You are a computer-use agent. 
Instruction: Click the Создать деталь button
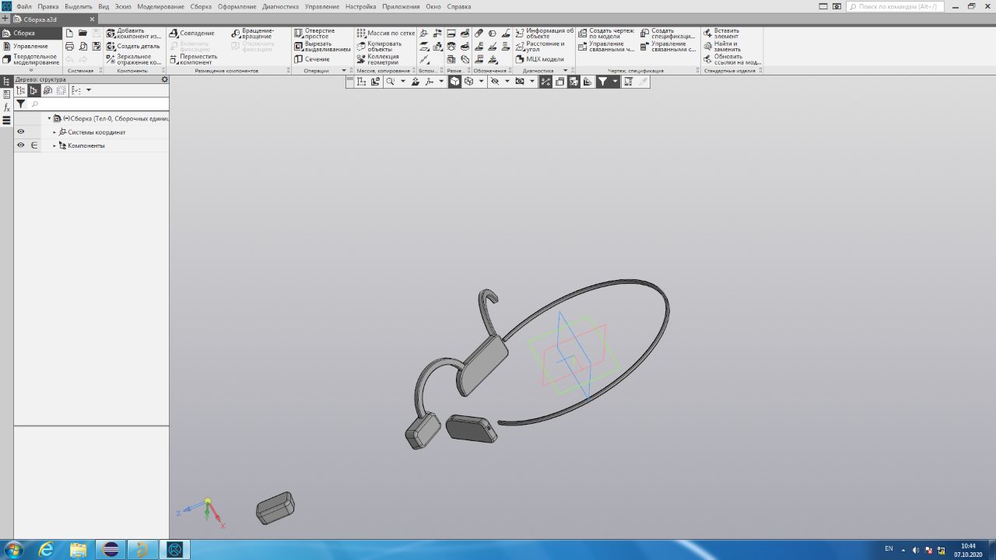pos(133,46)
